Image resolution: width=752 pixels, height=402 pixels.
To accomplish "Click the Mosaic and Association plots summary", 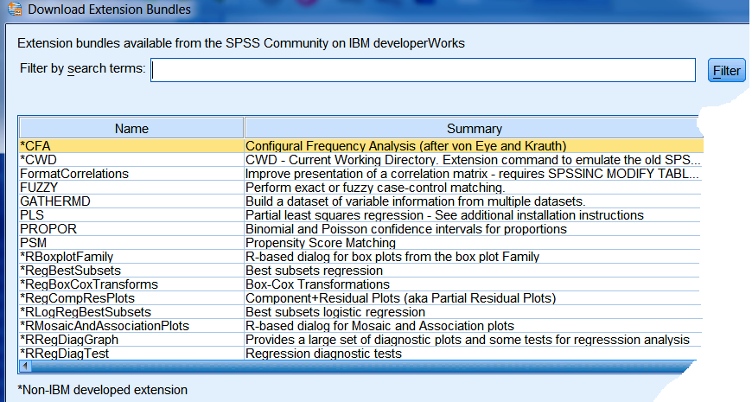I will click(x=379, y=327).
